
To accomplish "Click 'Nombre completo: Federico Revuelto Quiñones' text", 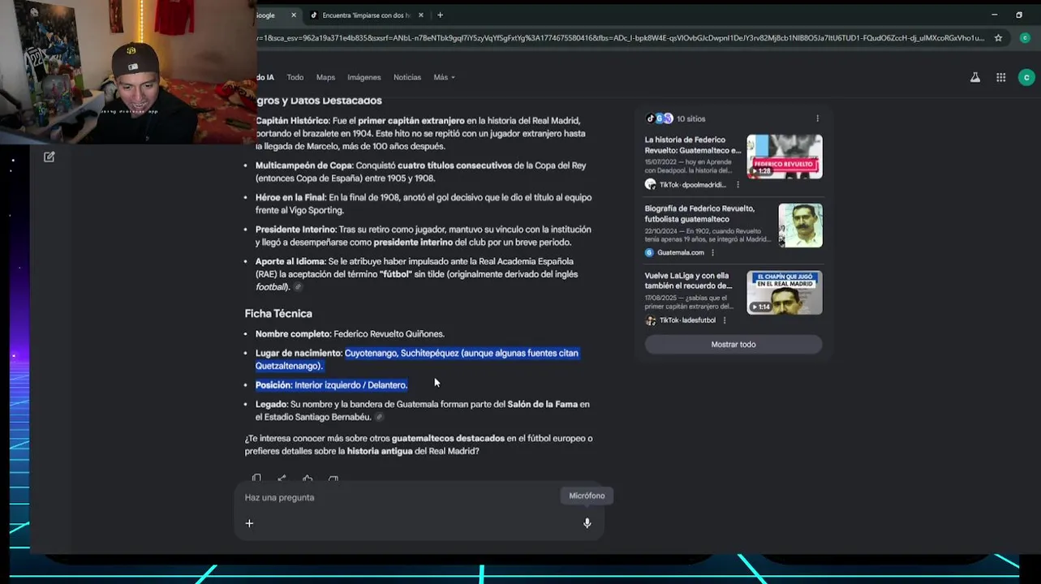I will pos(350,333).
